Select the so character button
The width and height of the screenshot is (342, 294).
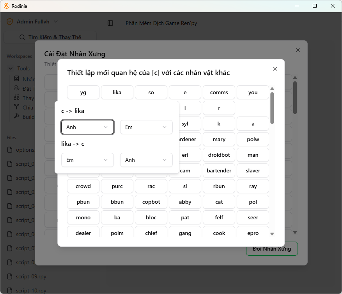tap(151, 92)
